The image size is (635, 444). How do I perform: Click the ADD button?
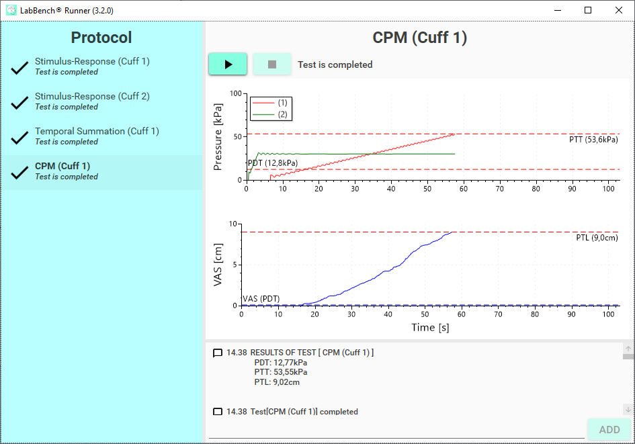coord(609,430)
